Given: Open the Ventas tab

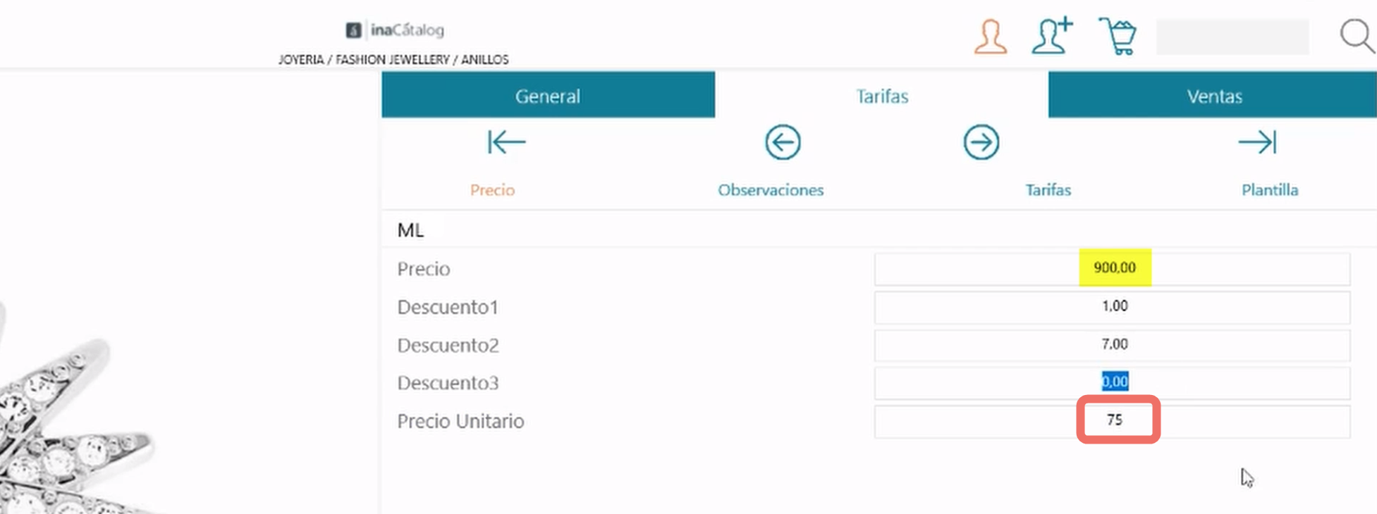Looking at the screenshot, I should (x=1213, y=95).
